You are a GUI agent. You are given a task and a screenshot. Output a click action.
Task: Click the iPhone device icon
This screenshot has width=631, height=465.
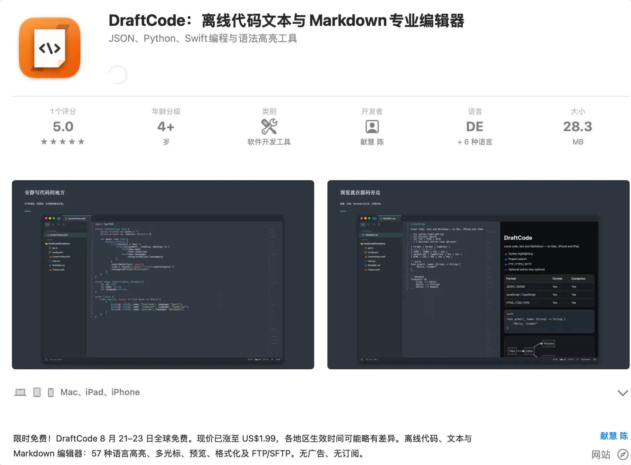coord(51,392)
